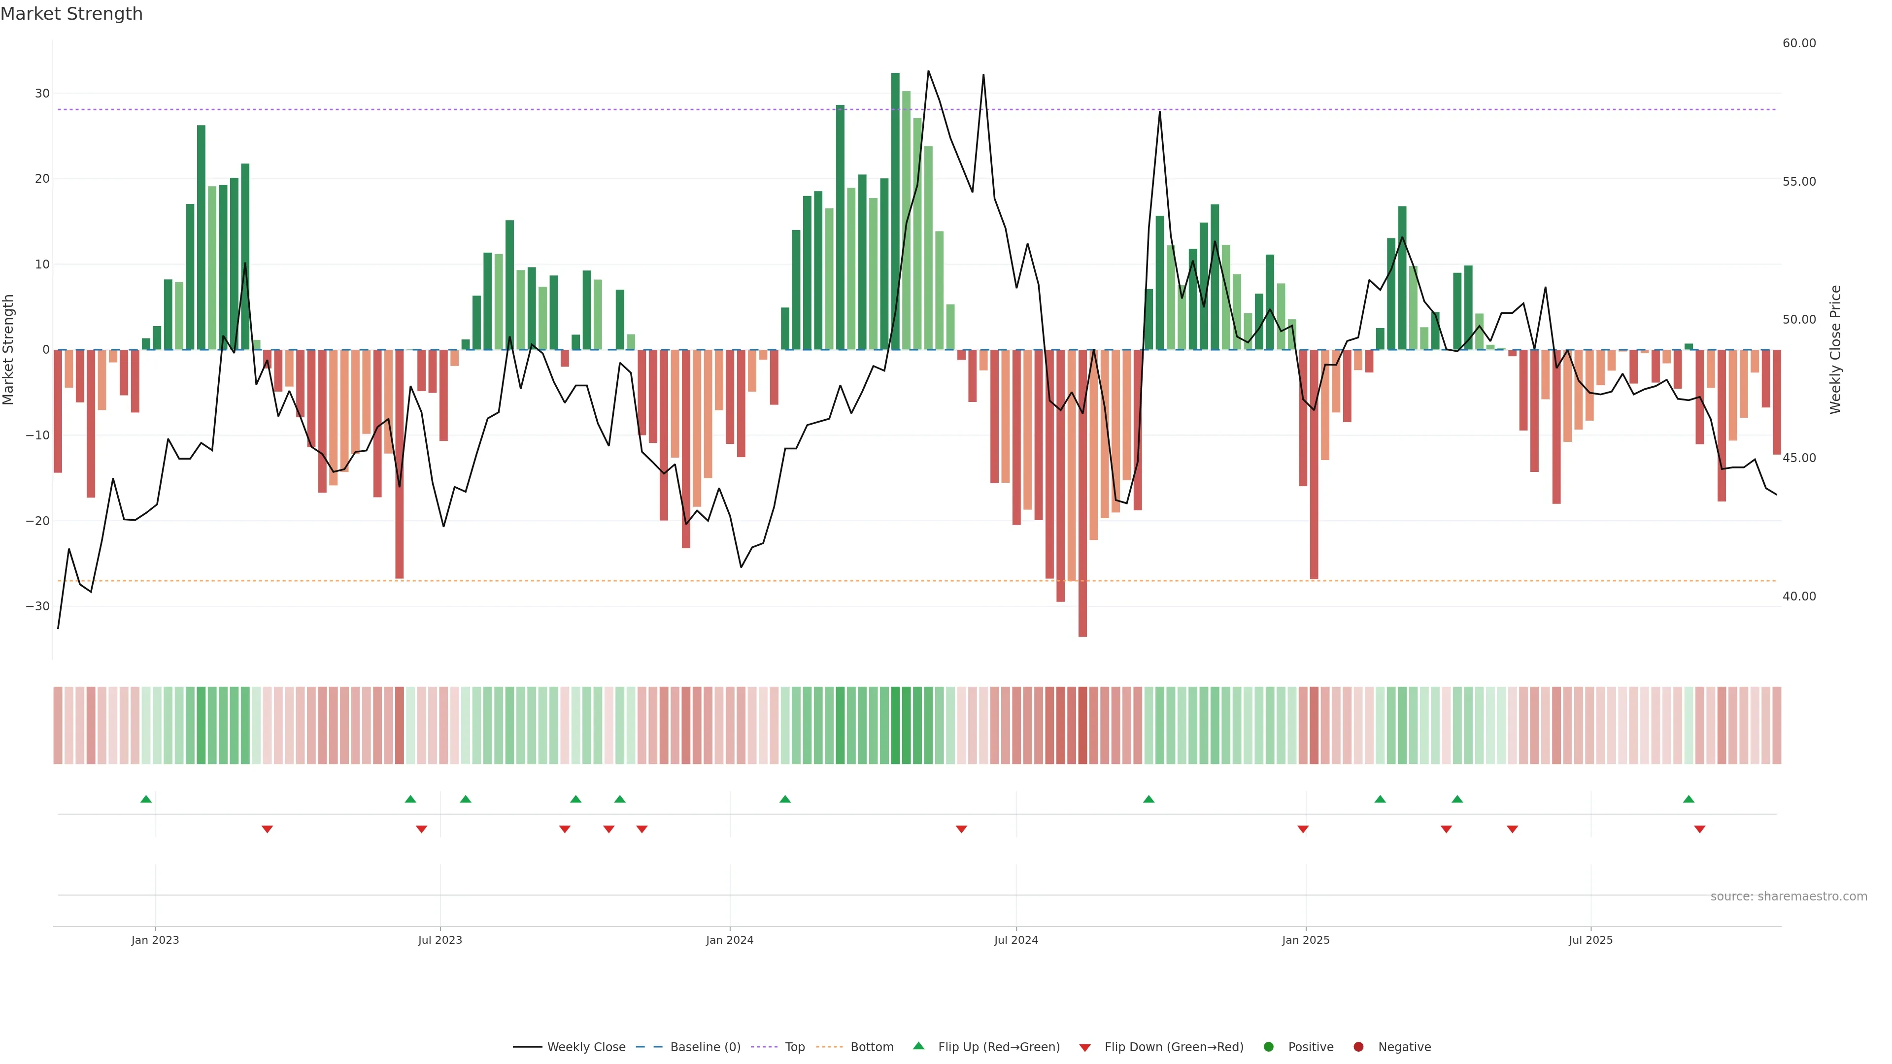
Task: Click the source: sharemaestro.com text
Action: 1789,896
